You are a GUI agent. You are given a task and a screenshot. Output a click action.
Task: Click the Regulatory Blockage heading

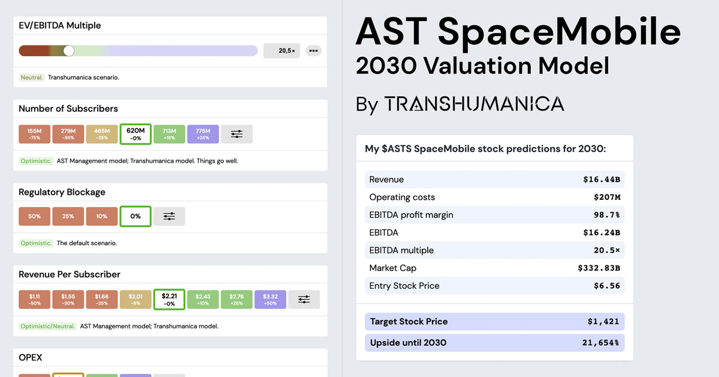pos(62,192)
